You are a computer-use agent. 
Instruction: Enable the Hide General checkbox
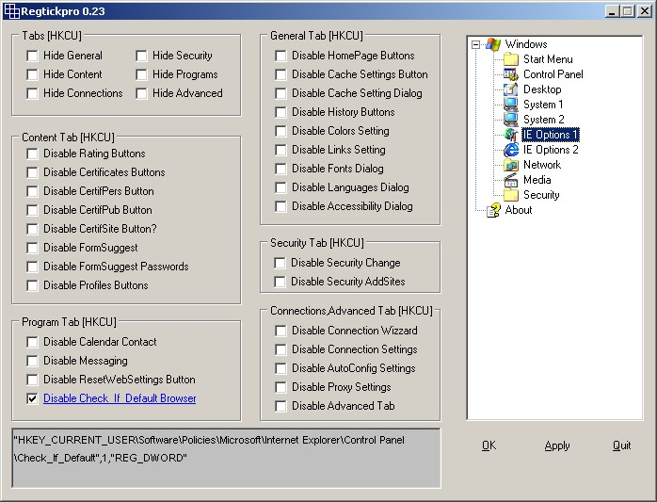pyautogui.click(x=33, y=56)
